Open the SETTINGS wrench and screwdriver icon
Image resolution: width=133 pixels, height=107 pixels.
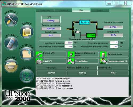(x=11, y=20)
